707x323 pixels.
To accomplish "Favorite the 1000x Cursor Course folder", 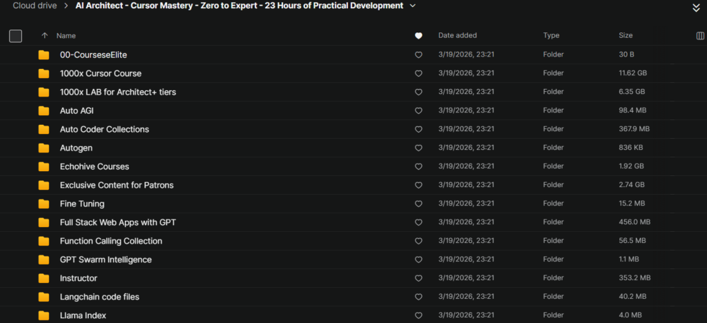I will [x=418, y=73].
